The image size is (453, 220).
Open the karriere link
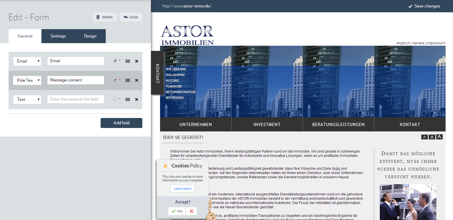418,43
